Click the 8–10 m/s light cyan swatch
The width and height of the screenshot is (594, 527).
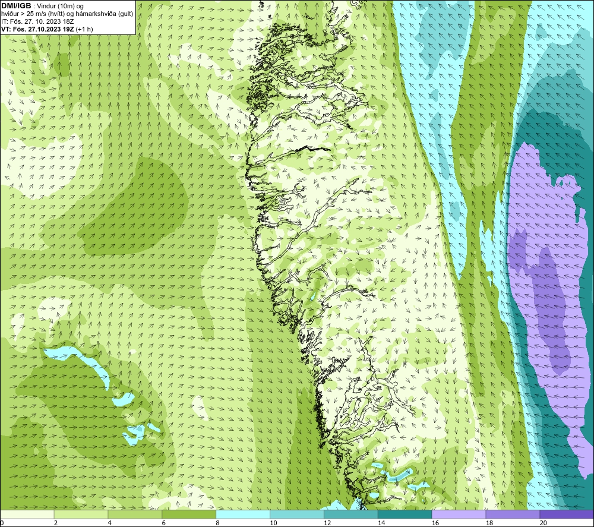(243, 514)
